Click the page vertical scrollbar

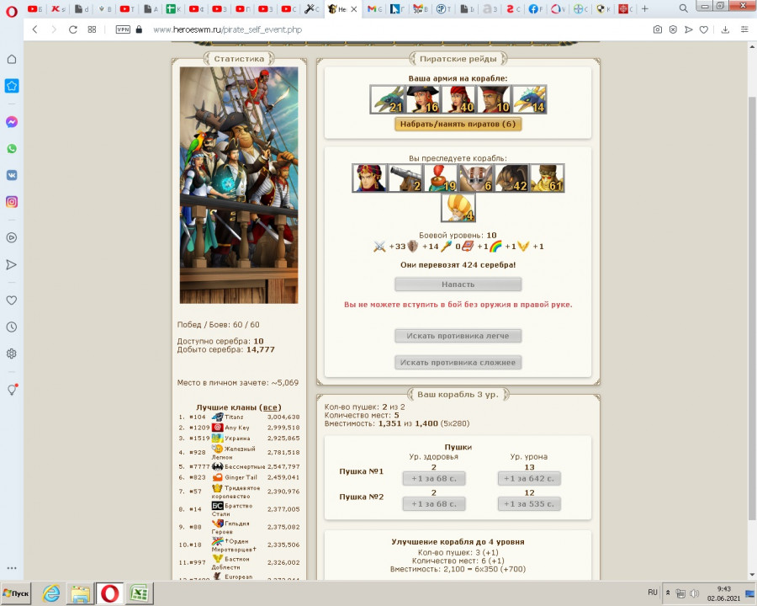click(x=752, y=309)
